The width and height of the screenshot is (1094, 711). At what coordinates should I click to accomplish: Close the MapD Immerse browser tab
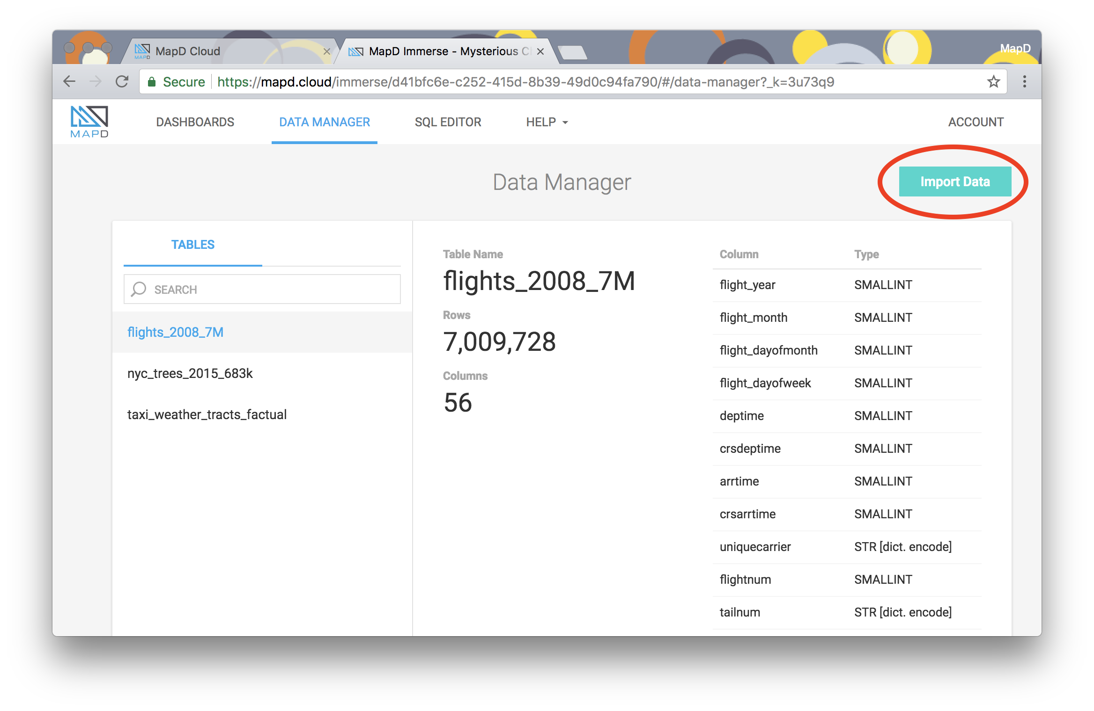click(540, 51)
